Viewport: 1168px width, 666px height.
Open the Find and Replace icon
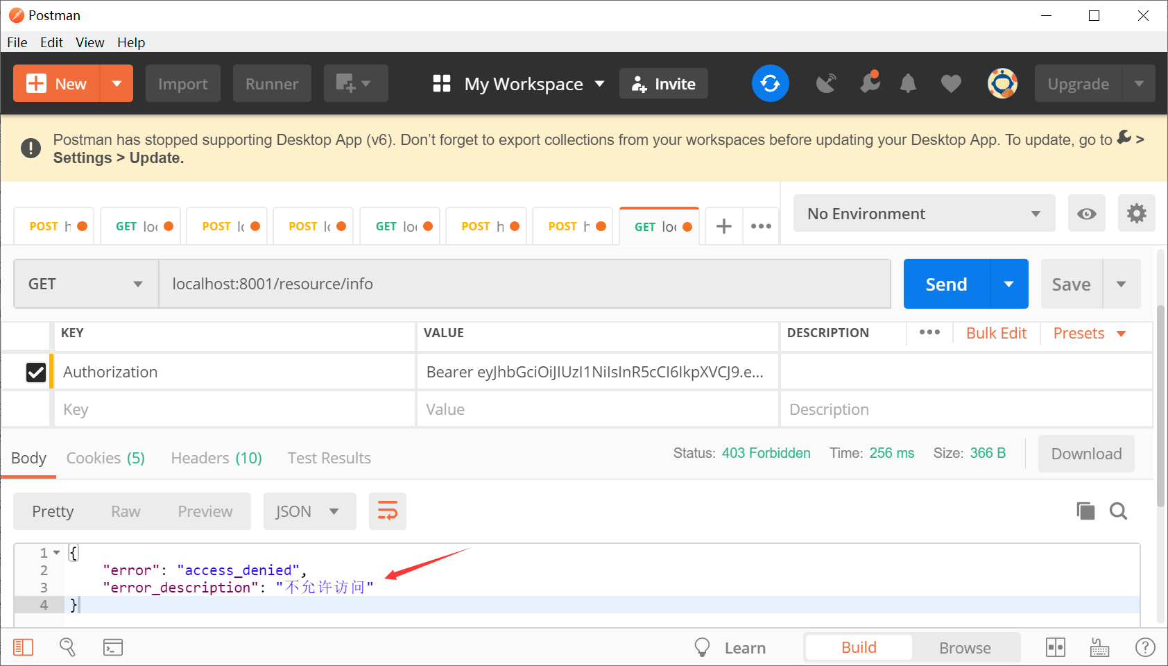(67, 647)
